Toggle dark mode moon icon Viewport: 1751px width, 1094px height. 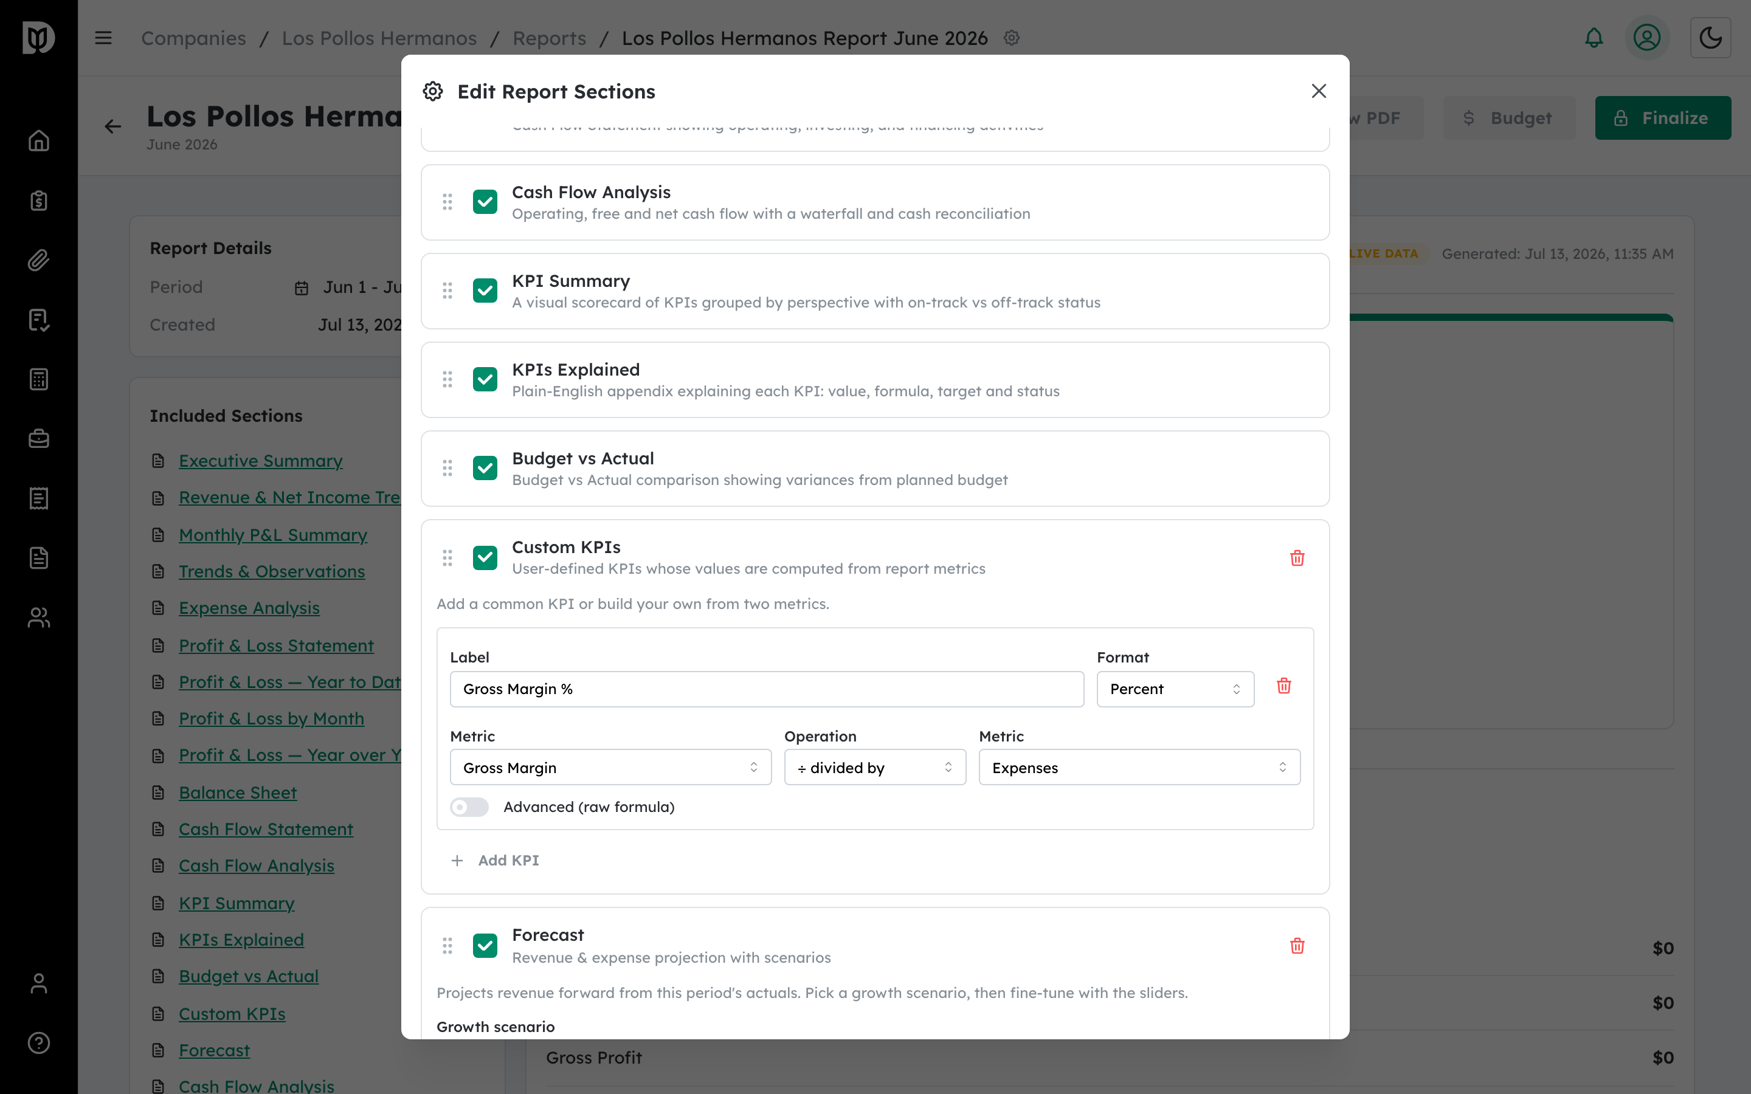[x=1710, y=38]
